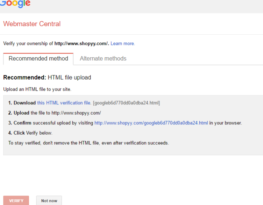Switch to the Recommended method tab
This screenshot has height=205, width=263.
point(38,59)
